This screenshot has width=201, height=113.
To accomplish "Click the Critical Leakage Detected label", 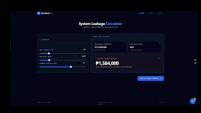I will 107,59.
